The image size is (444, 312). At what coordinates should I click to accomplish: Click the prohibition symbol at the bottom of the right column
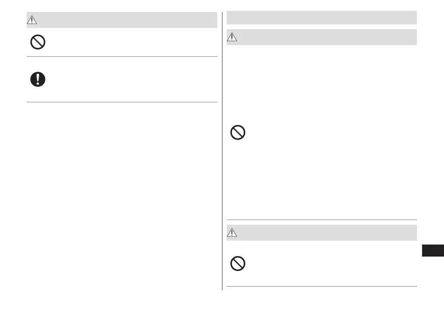[238, 263]
